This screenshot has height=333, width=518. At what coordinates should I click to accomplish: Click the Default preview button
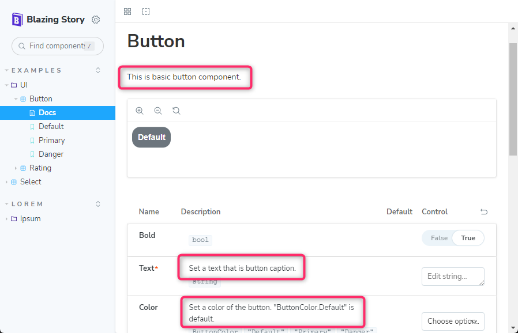pyautogui.click(x=151, y=137)
